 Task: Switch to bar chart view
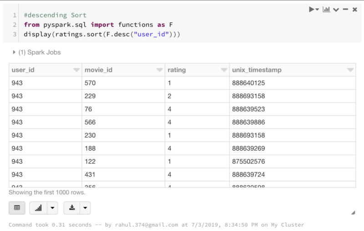pos(38,208)
